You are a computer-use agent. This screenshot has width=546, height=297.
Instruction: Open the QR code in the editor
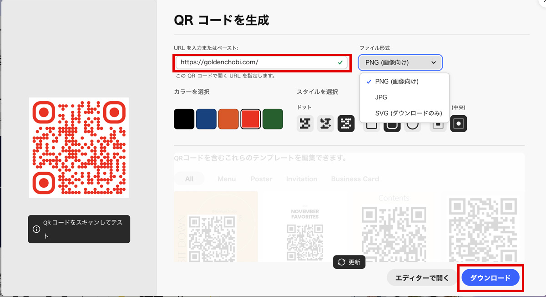[x=421, y=277]
